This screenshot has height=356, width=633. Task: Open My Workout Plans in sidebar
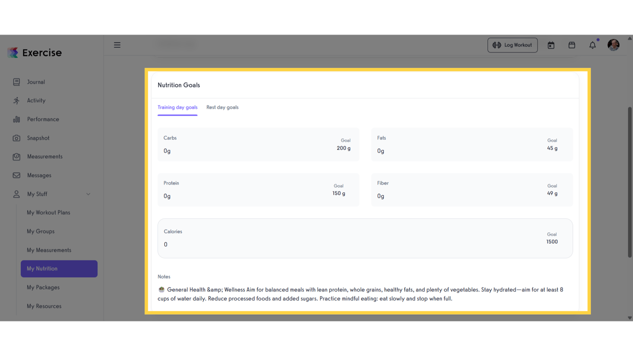(49, 213)
